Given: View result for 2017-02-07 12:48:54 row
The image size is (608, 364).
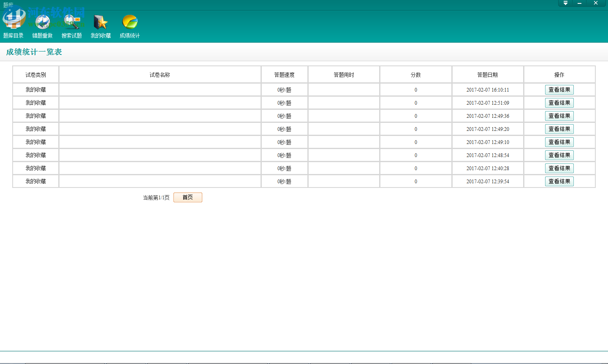Looking at the screenshot, I should click(559, 155).
